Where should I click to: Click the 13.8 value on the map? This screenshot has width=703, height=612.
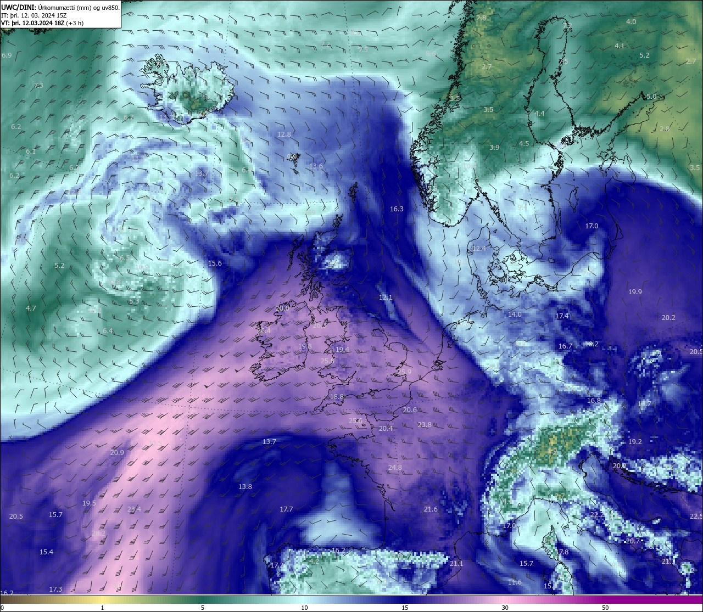click(245, 487)
